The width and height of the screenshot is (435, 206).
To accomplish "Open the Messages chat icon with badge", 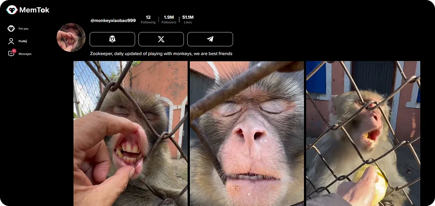I will tap(11, 53).
